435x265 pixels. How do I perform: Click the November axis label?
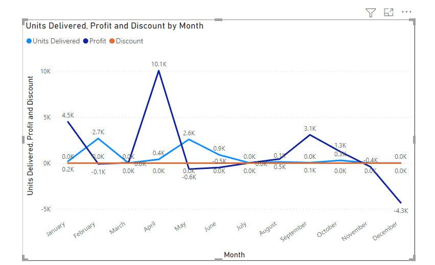[x=354, y=231]
